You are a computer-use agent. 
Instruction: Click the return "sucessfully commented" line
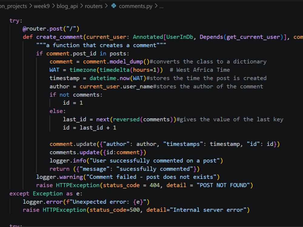tap(125, 169)
